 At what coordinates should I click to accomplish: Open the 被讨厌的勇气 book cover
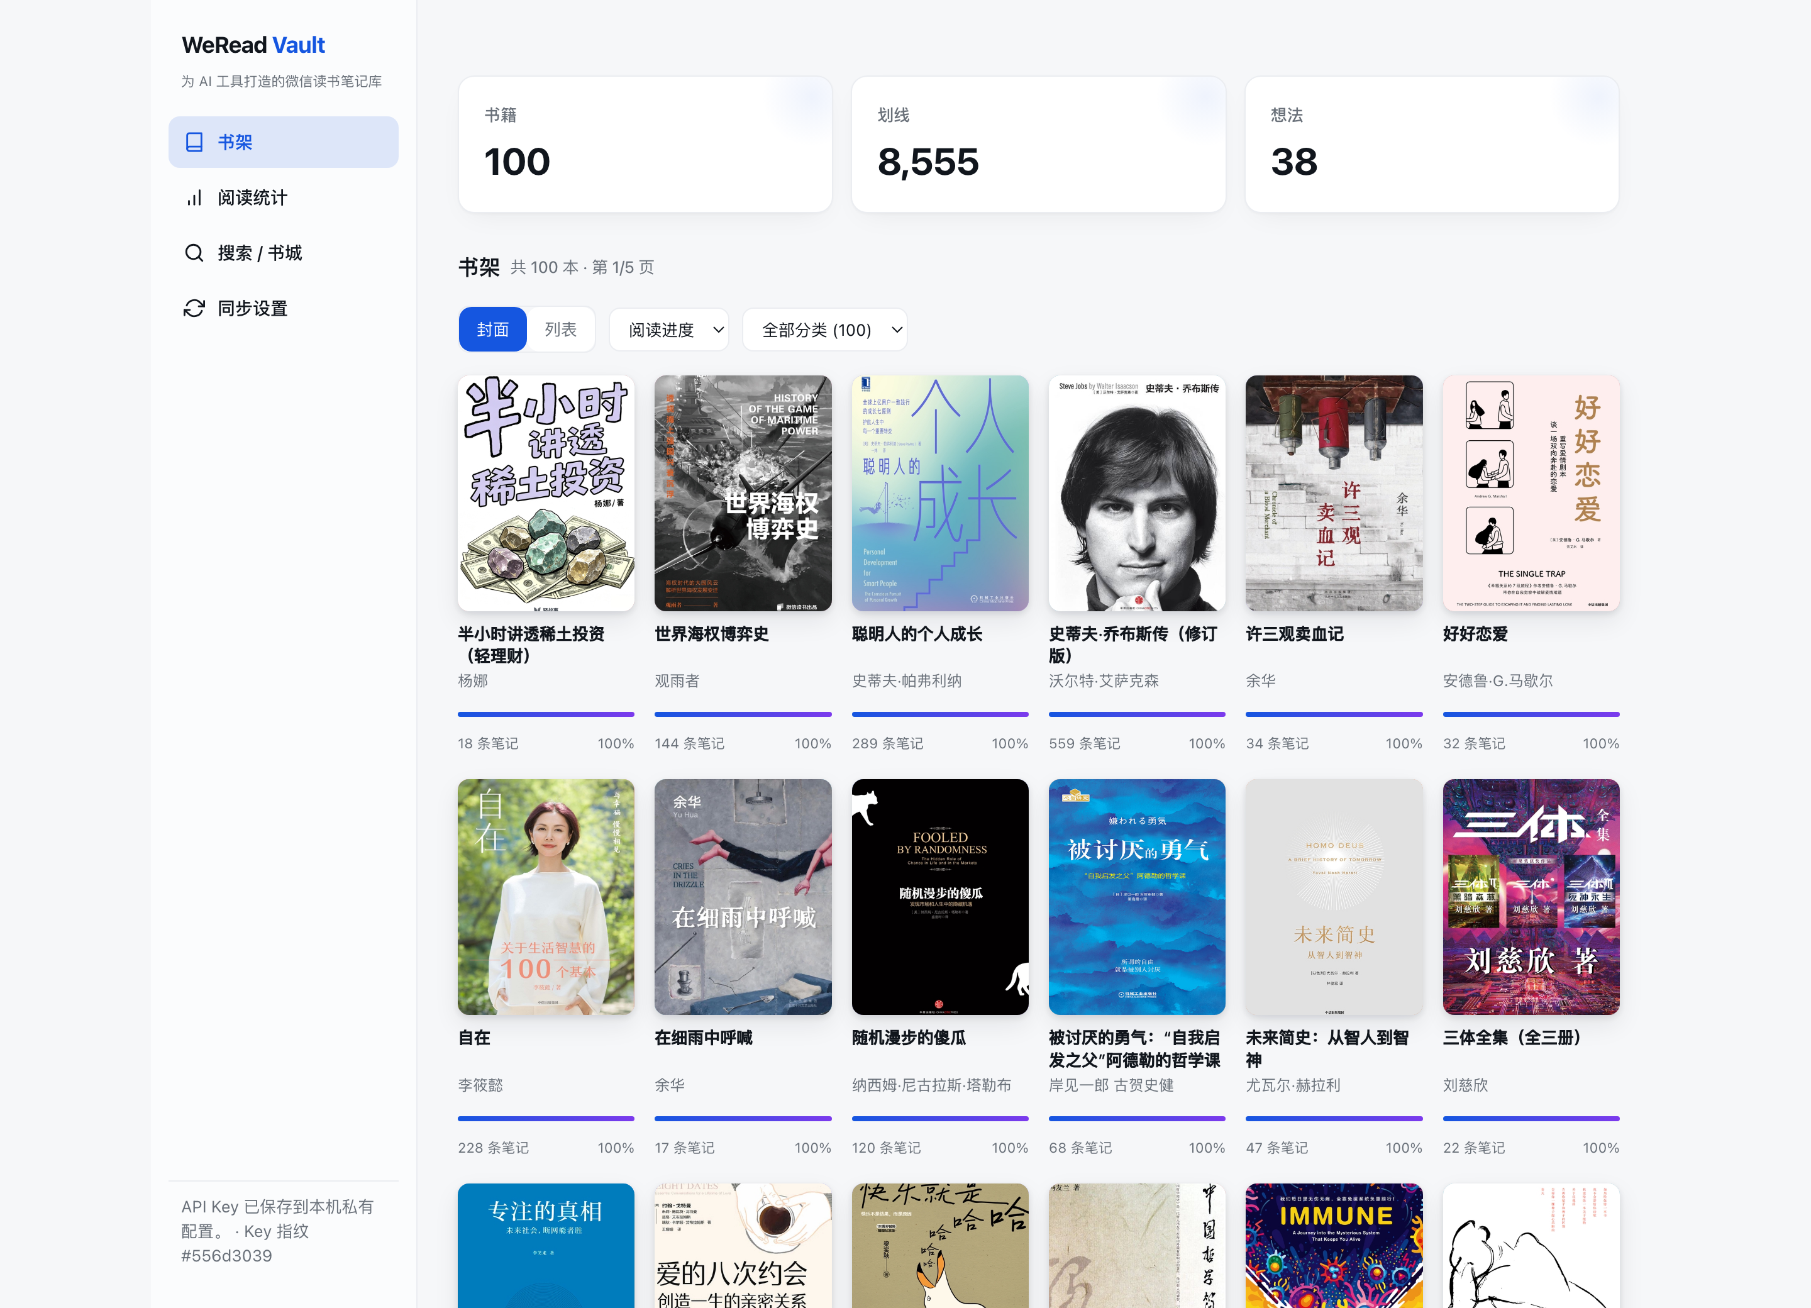(x=1137, y=897)
